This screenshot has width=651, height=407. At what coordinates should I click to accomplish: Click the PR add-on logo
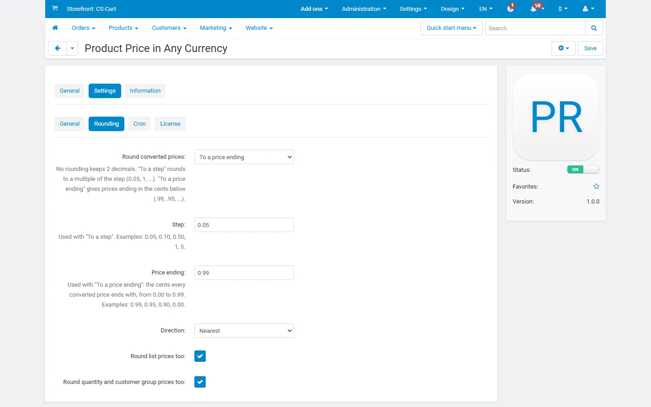click(556, 117)
